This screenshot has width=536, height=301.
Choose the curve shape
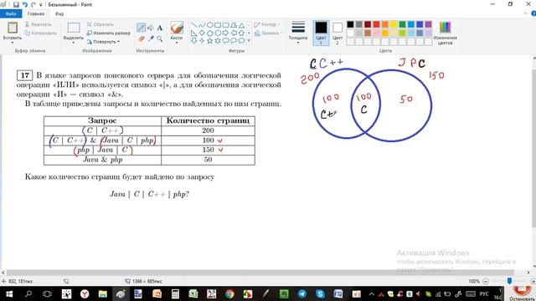click(202, 25)
